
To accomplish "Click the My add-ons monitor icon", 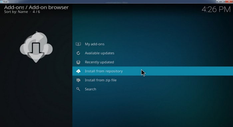I will pos(78,44).
